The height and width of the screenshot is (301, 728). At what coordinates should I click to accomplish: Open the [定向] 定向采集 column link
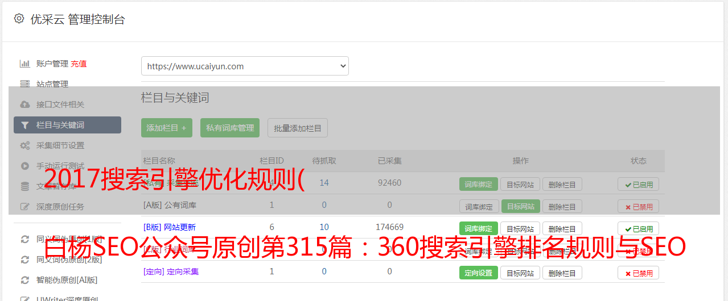coord(171,271)
